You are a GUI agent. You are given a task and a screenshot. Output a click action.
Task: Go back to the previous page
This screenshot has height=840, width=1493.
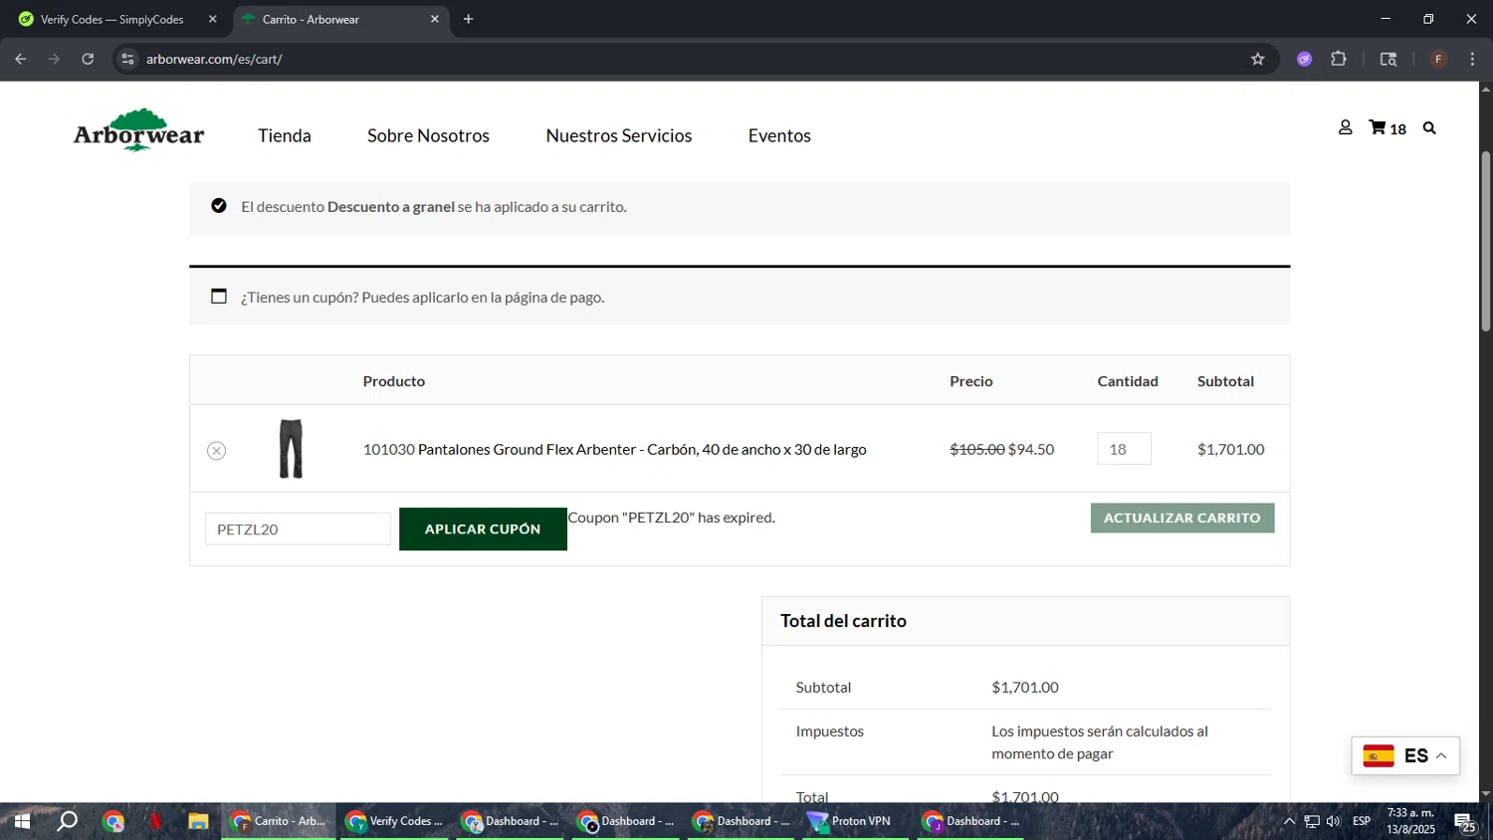pos(21,59)
